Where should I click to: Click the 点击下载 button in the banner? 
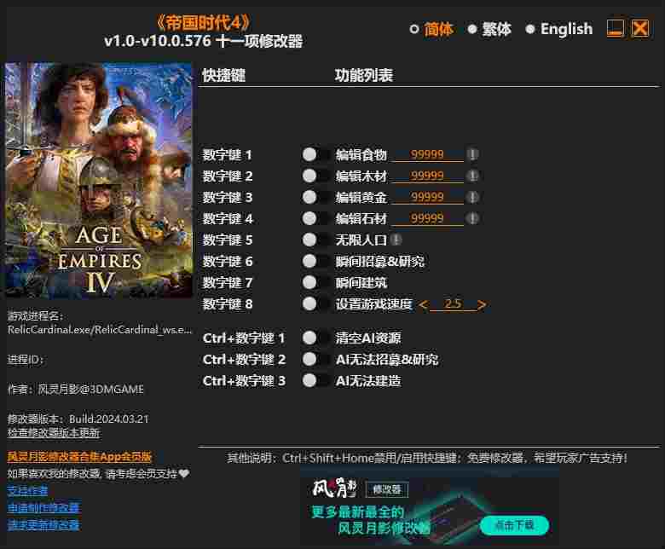[x=514, y=526]
